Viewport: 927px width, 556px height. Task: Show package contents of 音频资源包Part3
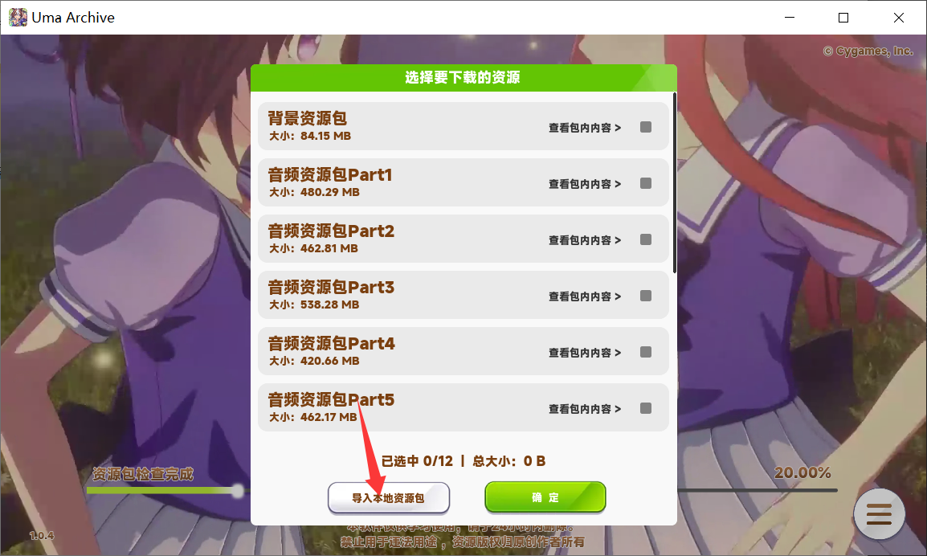click(x=585, y=296)
